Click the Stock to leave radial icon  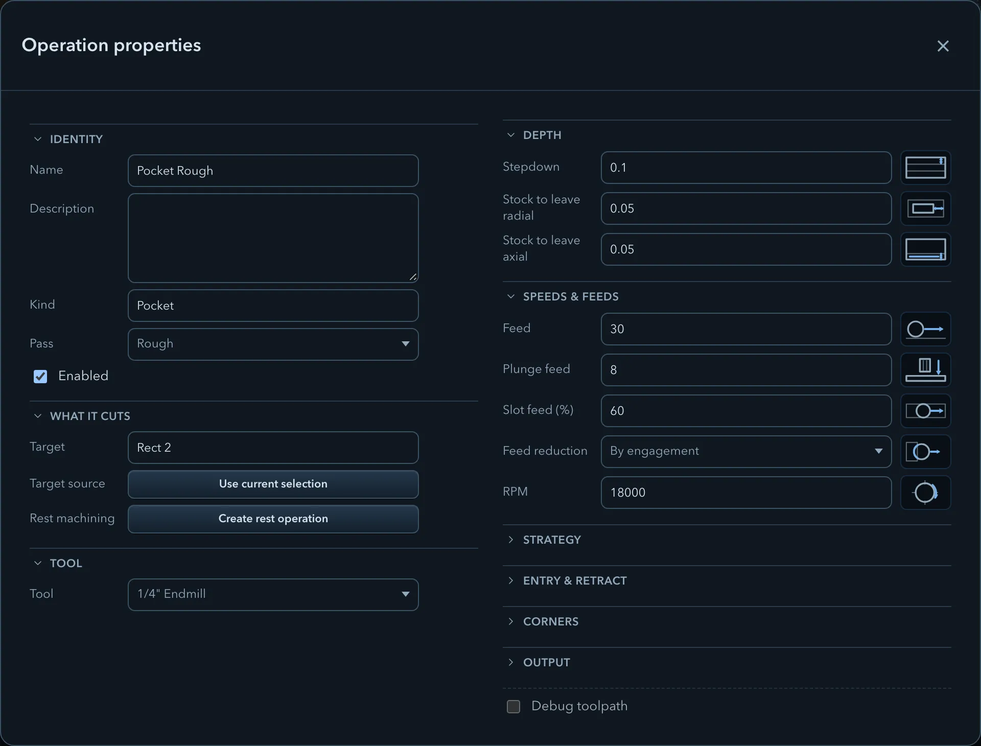pos(925,208)
